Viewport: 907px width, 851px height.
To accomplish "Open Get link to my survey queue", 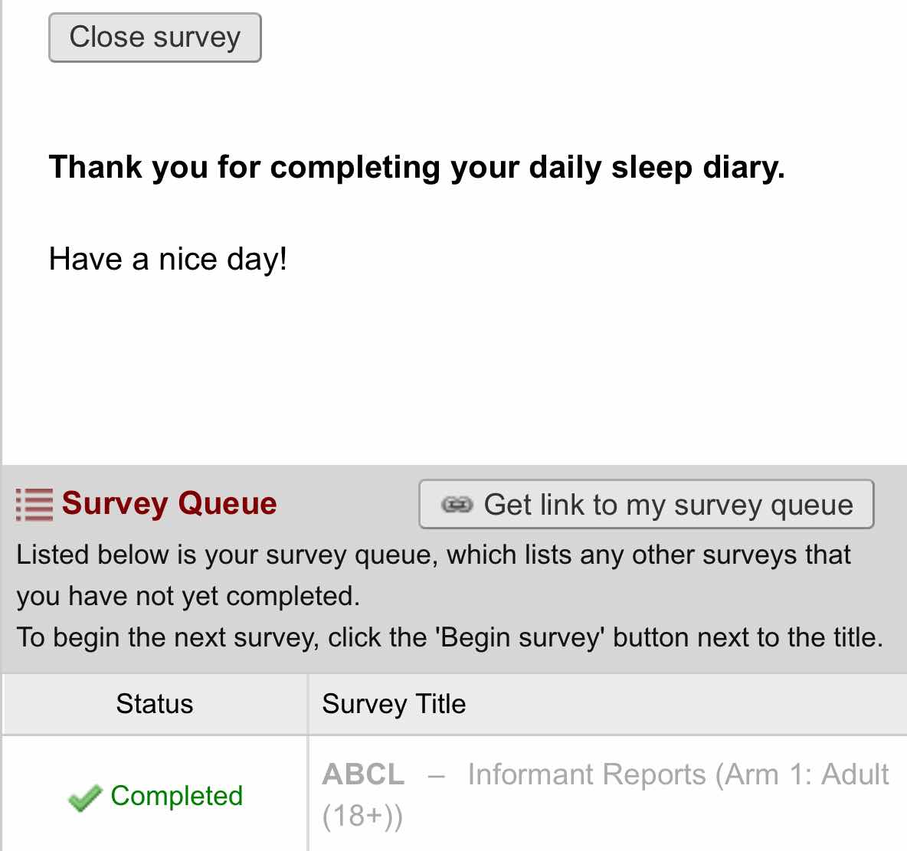I will tap(646, 504).
